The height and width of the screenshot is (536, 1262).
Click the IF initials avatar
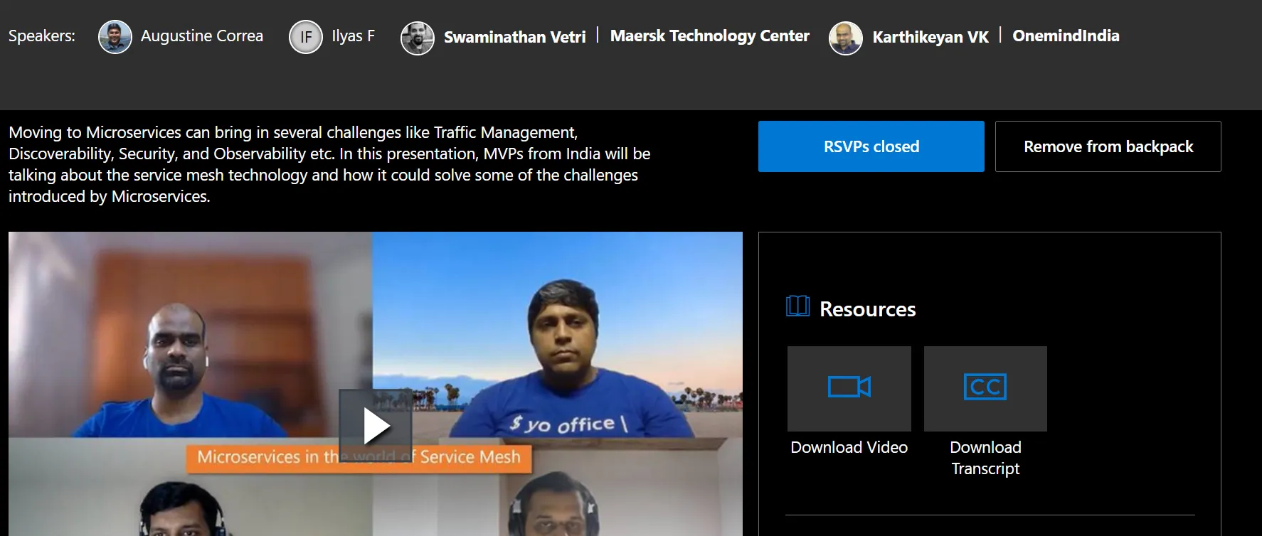click(x=306, y=37)
